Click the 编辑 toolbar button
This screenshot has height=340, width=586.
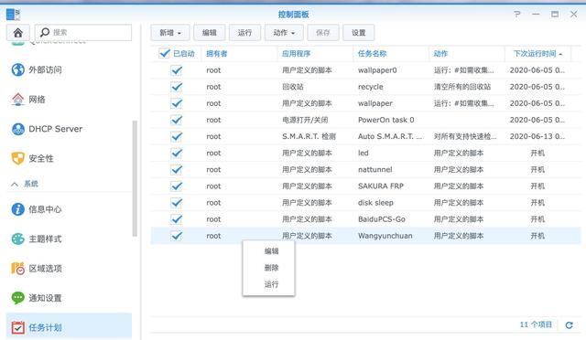click(x=210, y=33)
